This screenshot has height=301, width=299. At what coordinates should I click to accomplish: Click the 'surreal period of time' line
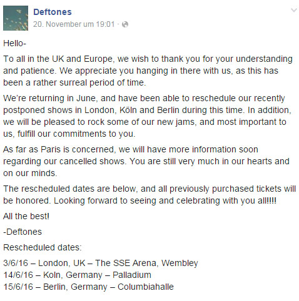click(74, 82)
